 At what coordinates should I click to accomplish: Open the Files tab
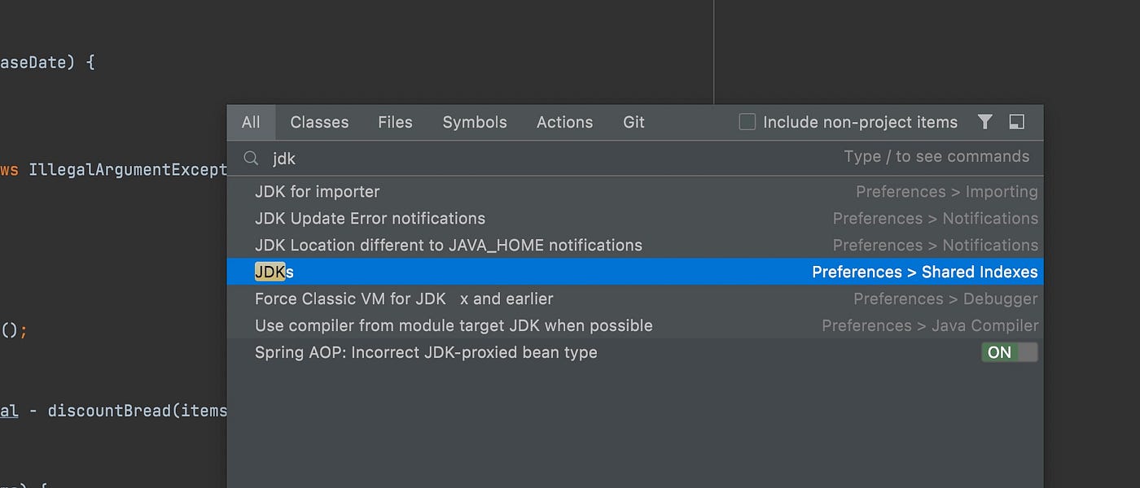tap(395, 121)
